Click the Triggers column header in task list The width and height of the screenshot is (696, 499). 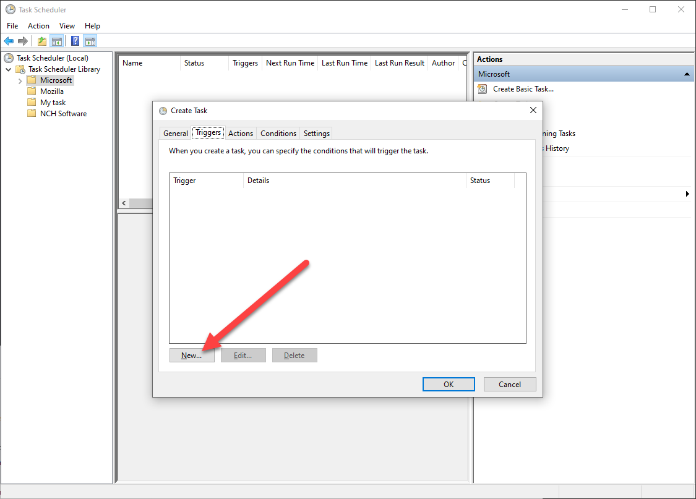pos(246,63)
